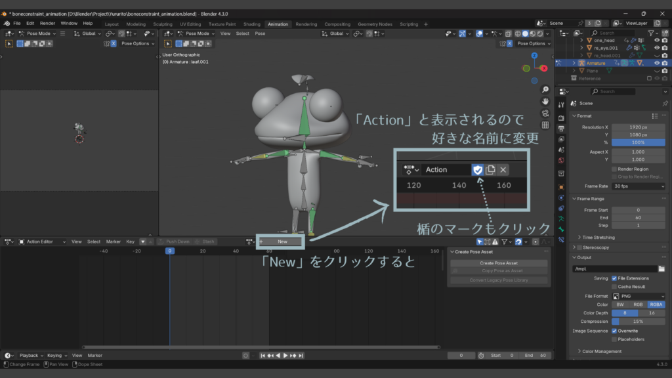Add new collection in outliner header
The width and height of the screenshot is (672, 378).
(665, 33)
